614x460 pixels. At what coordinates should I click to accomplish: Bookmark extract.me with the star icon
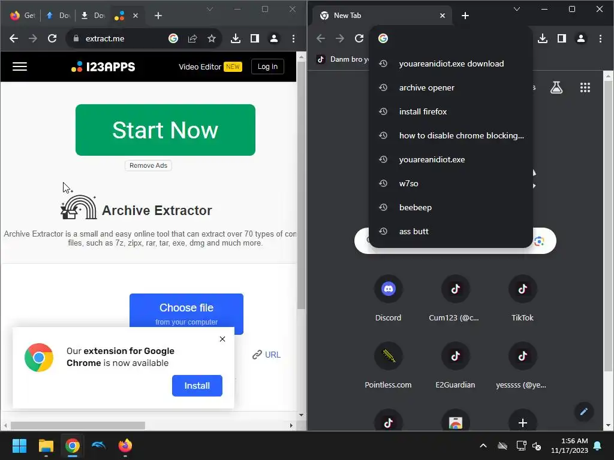[x=212, y=38]
